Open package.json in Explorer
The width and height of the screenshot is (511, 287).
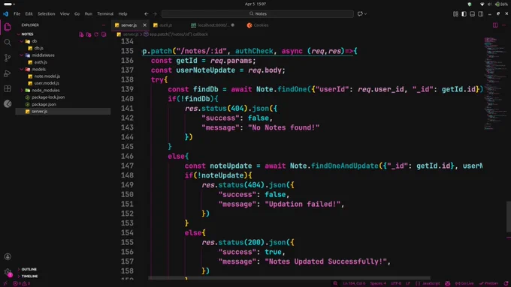pos(44,104)
